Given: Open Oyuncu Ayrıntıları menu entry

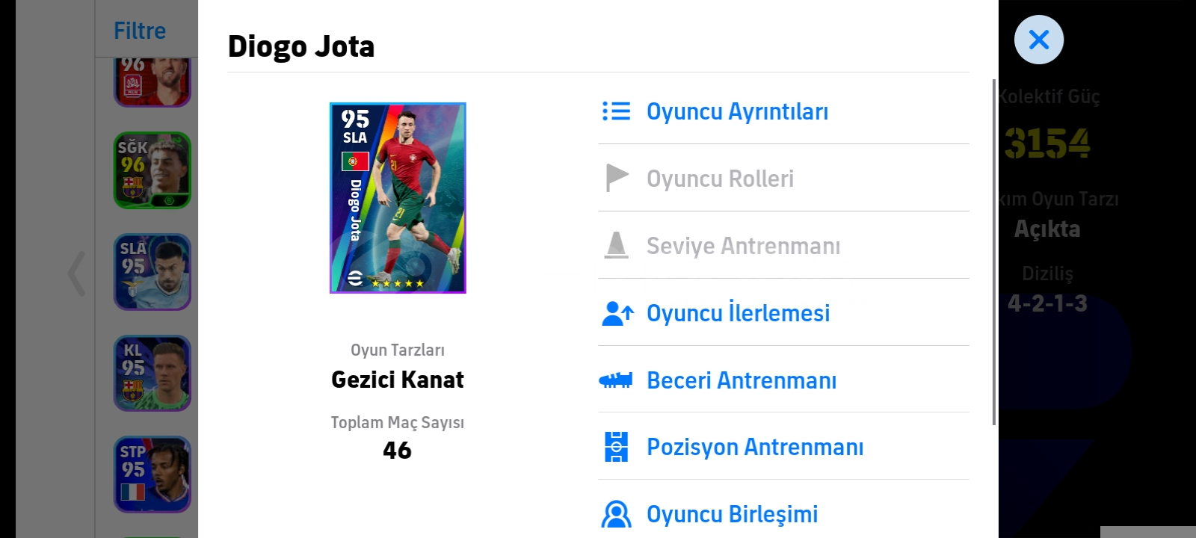Looking at the screenshot, I should (x=737, y=111).
